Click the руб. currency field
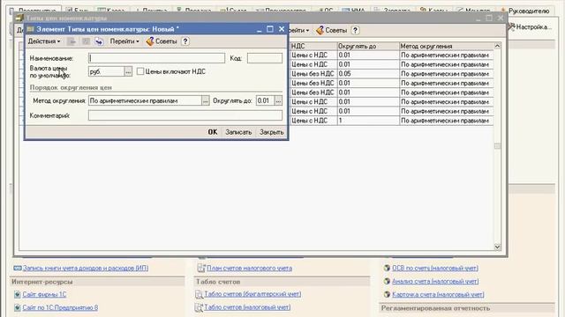Screen dimensions: 565x317 click(x=106, y=71)
